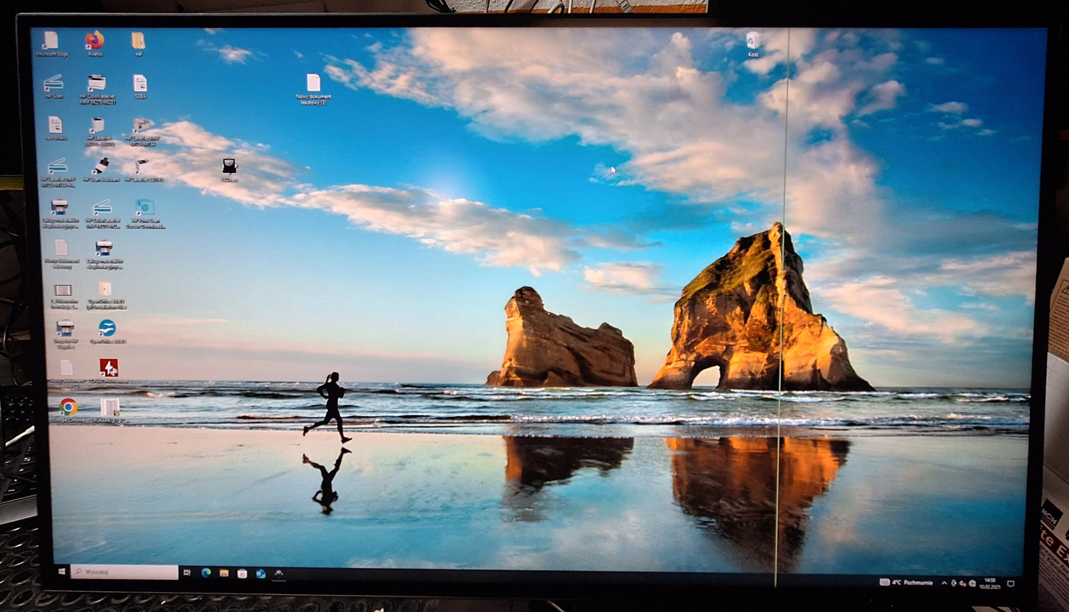Open the Recycle Bin (Kosz)
Viewport: 1069px width, 612px height.
pyautogui.click(x=753, y=42)
